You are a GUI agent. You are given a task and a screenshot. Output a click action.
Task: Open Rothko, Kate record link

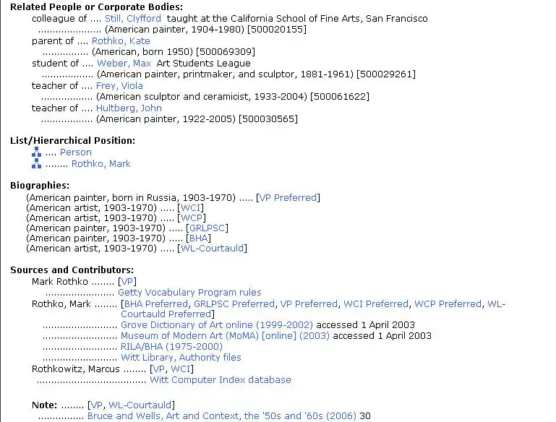click(x=121, y=41)
